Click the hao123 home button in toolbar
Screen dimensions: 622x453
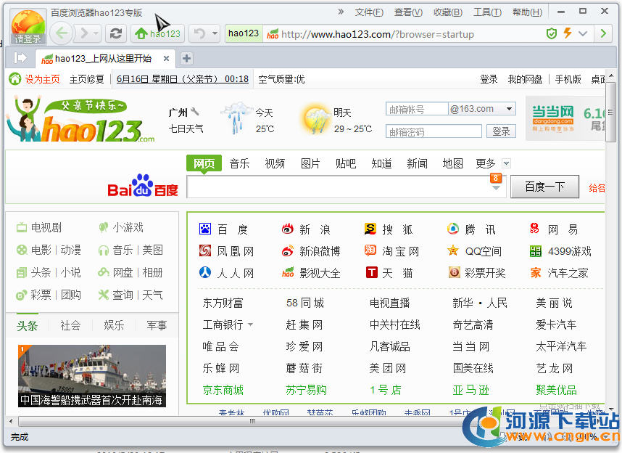[x=158, y=33]
